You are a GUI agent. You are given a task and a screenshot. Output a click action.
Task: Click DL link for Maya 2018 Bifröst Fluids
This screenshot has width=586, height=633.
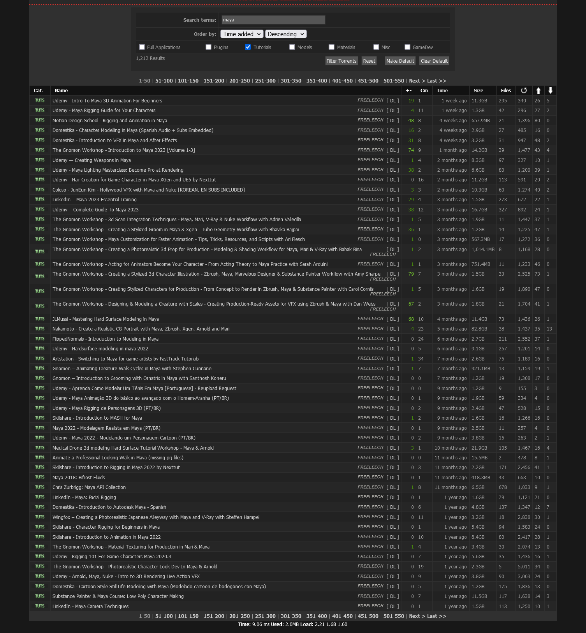tap(393, 478)
